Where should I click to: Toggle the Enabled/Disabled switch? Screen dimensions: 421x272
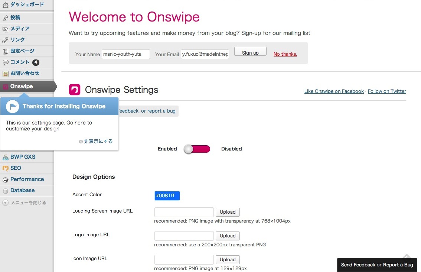pos(197,149)
